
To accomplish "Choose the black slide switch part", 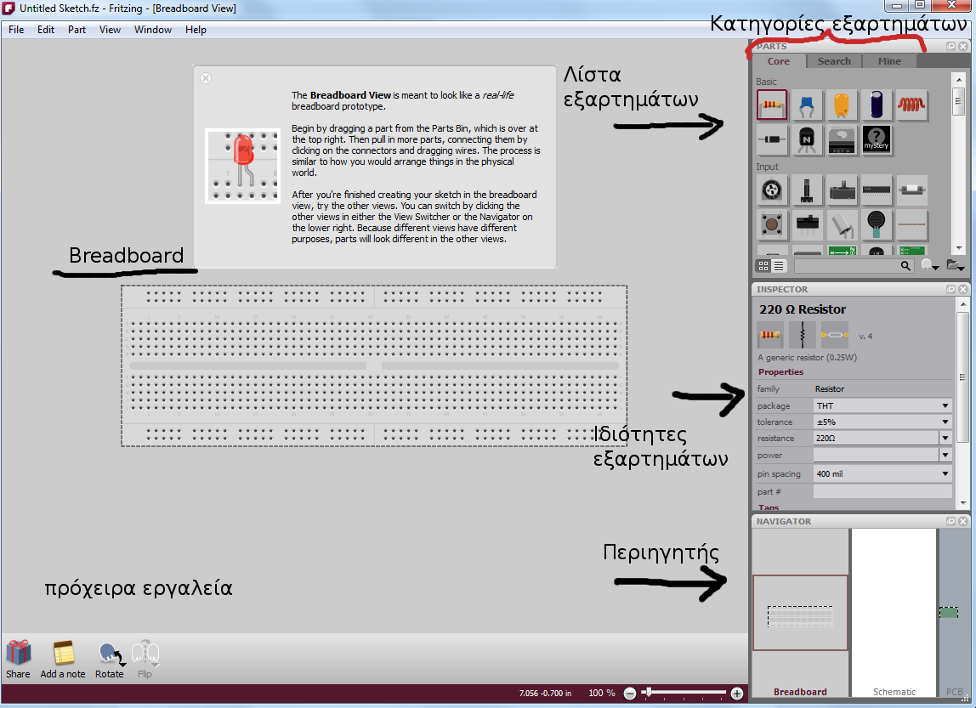I will click(x=807, y=224).
